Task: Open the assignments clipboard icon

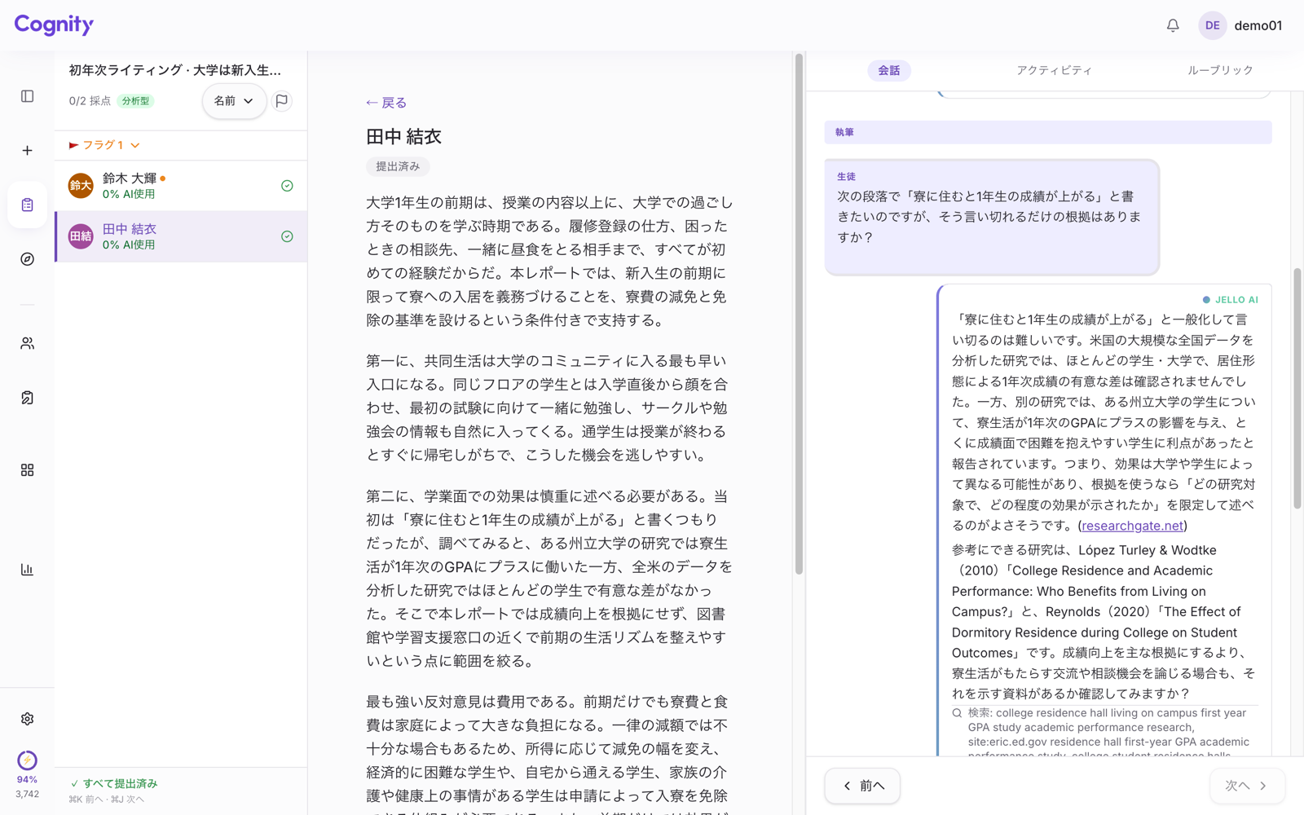Action: pyautogui.click(x=27, y=205)
